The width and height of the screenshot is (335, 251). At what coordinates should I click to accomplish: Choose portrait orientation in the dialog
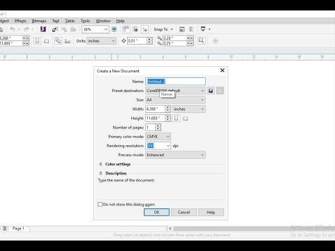point(177,119)
